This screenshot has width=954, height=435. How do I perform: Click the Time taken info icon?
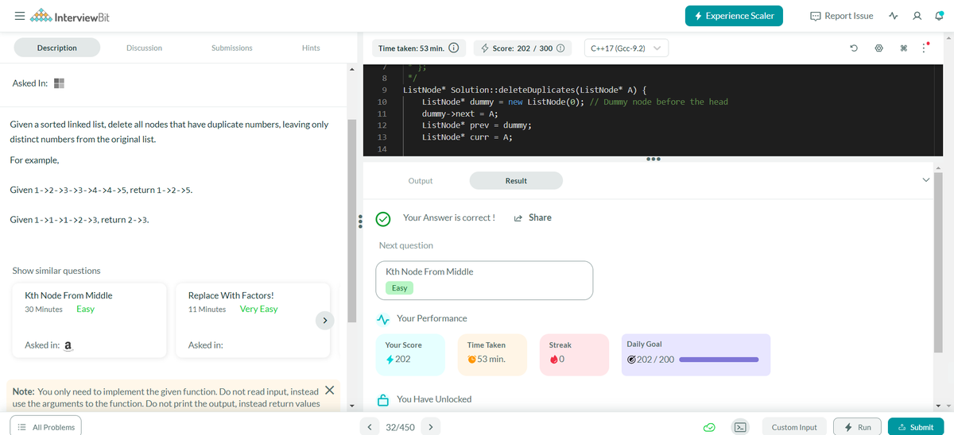[x=454, y=48]
